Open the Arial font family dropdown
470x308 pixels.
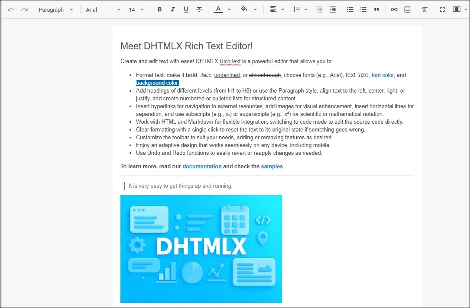[103, 10]
